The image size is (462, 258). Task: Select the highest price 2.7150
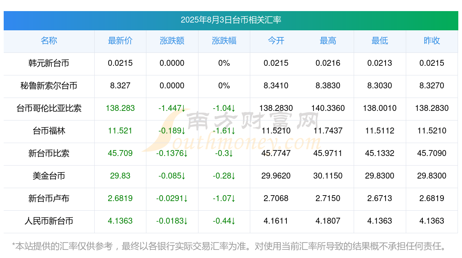pyautogui.click(x=328, y=198)
